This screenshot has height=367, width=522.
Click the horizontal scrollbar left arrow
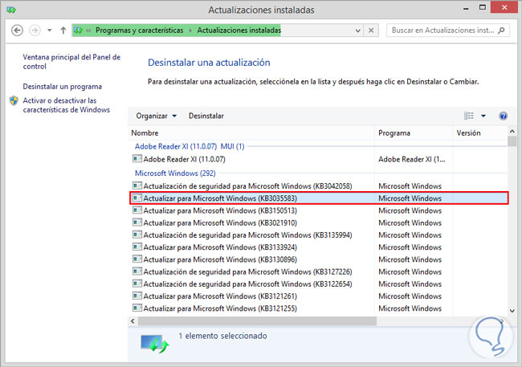tap(133, 321)
